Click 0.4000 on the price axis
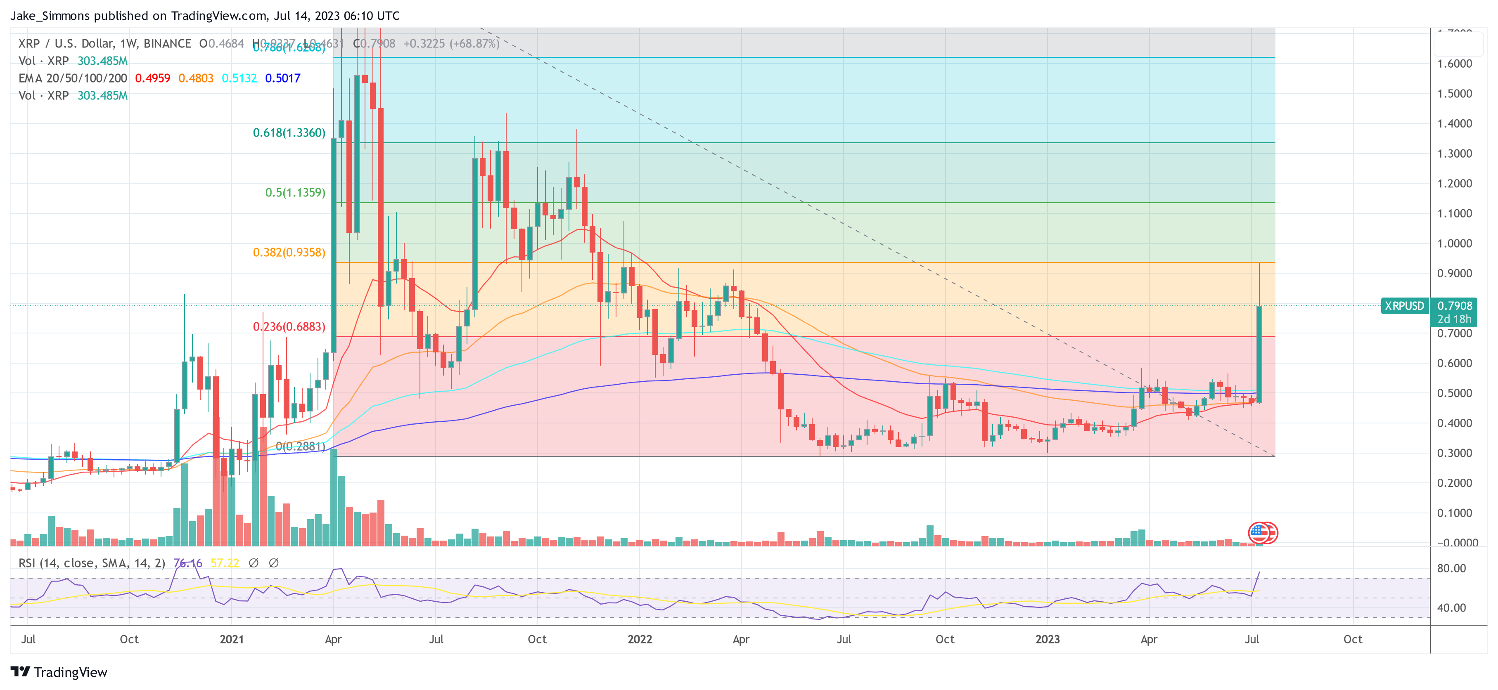Viewport: 1498px width, 690px height. 1454,423
